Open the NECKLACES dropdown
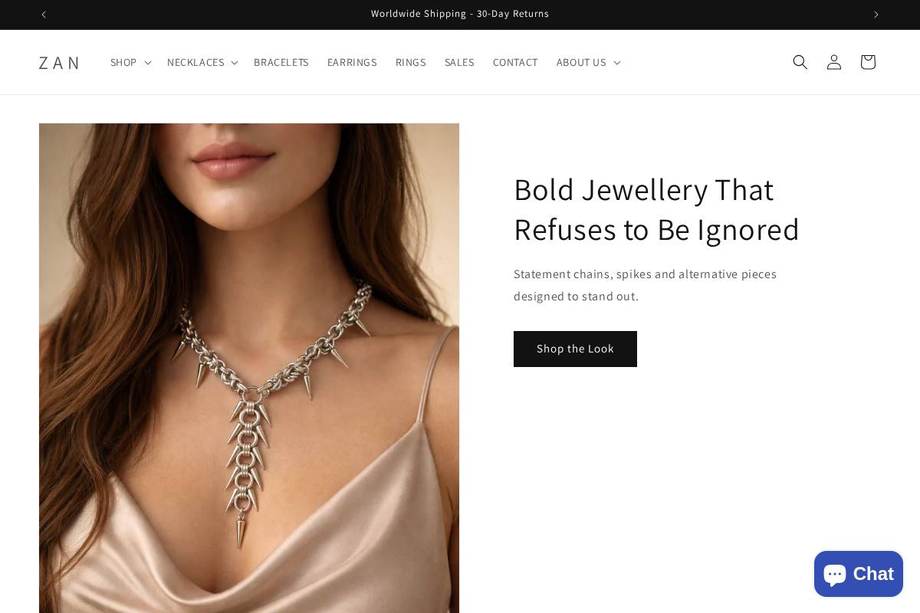 (x=201, y=62)
